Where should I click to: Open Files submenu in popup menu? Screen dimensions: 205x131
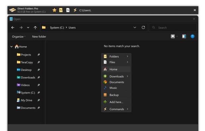116,62
